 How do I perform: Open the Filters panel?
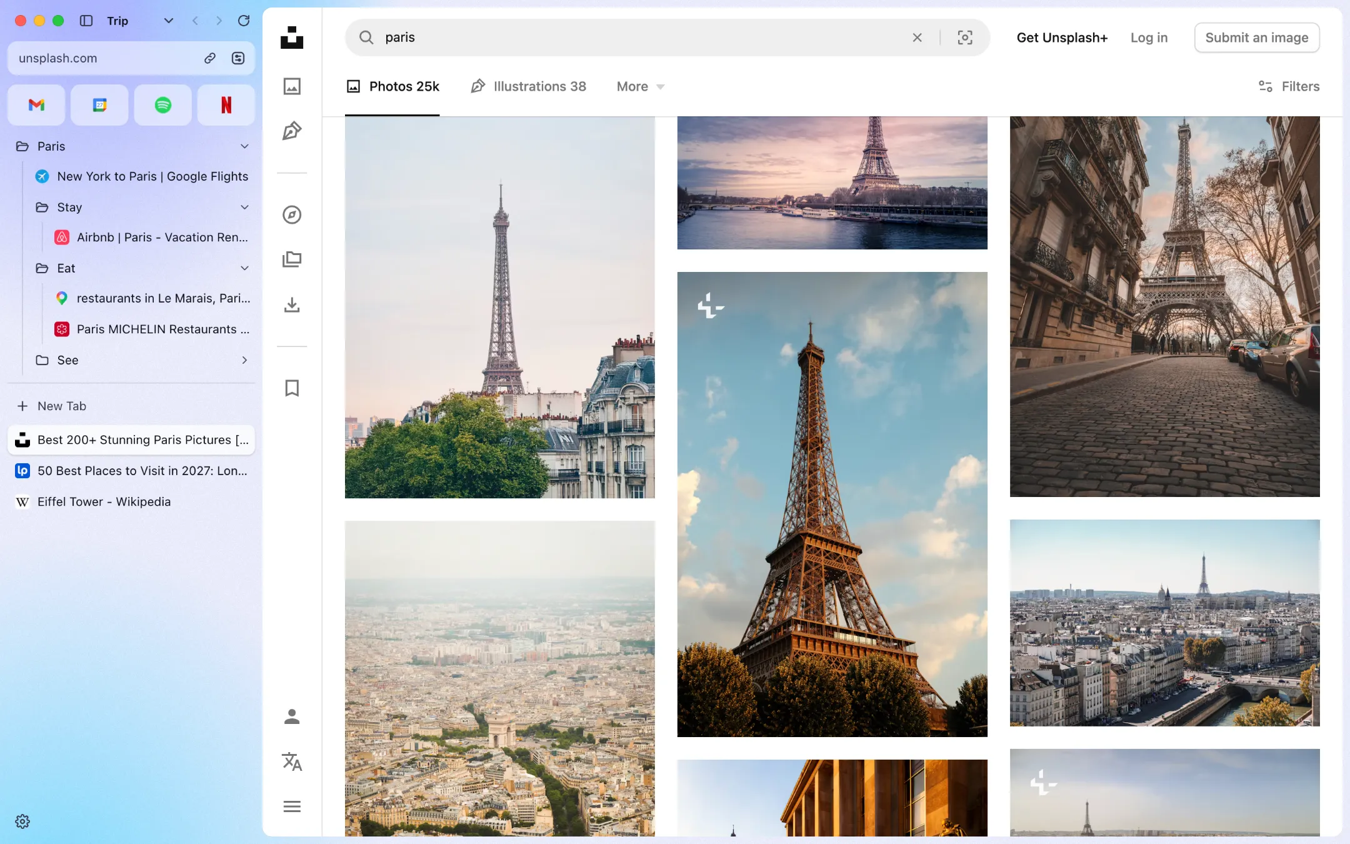1289,86
